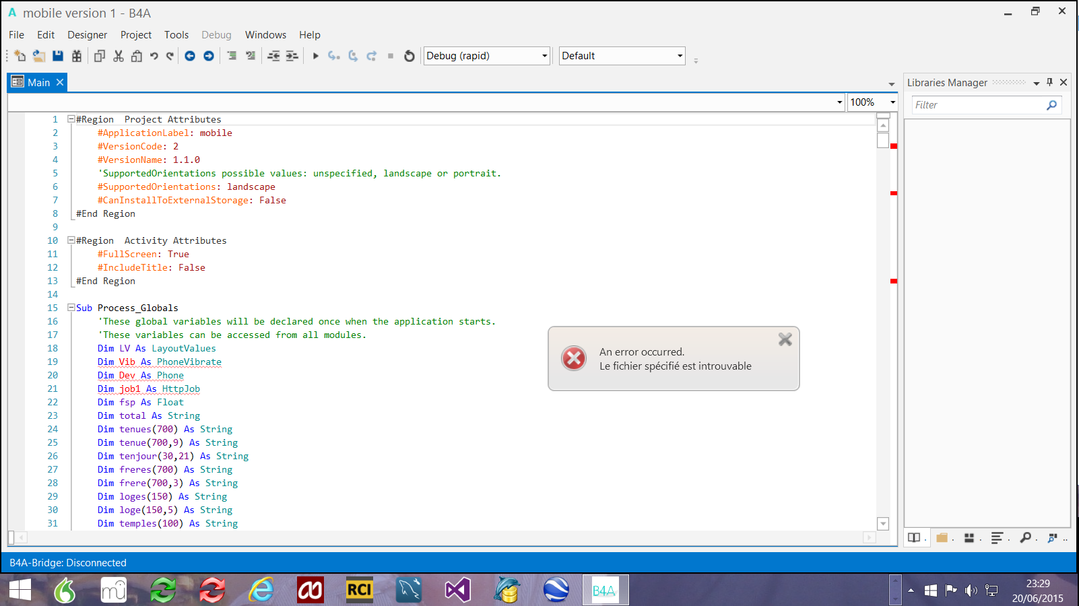Show hidden system tray icons
The image size is (1079, 606).
(x=911, y=591)
